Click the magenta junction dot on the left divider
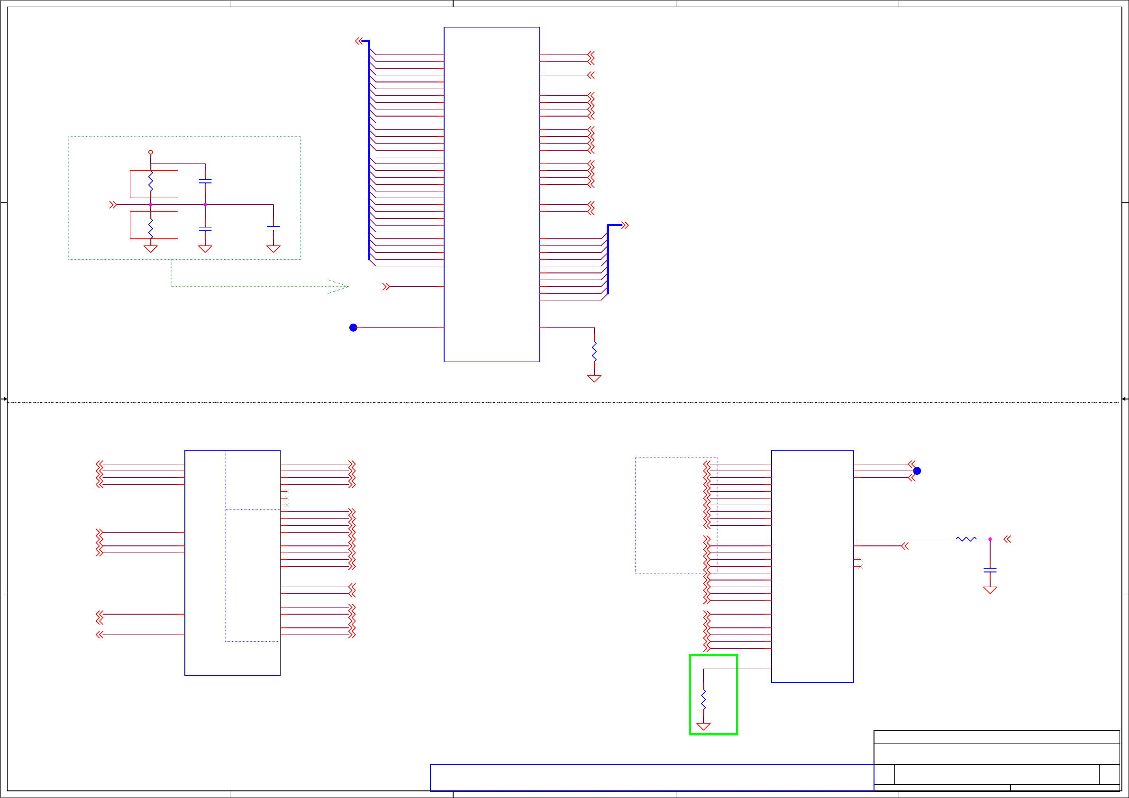1129x798 pixels. 150,205
